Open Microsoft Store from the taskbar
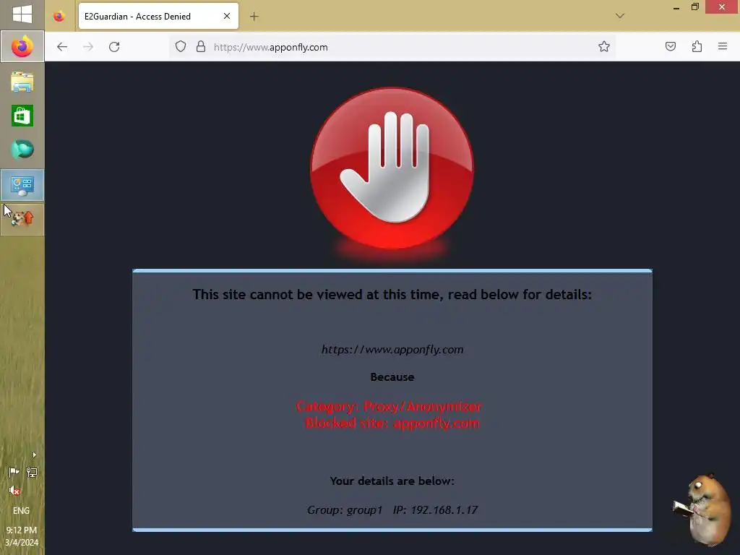The height and width of the screenshot is (555, 740). [x=22, y=116]
